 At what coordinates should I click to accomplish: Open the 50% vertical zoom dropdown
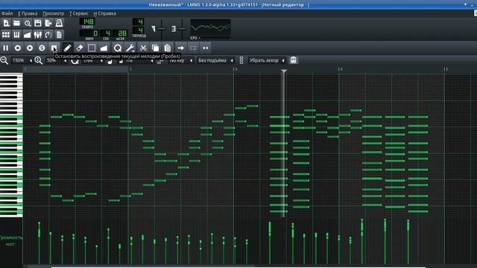(56, 60)
